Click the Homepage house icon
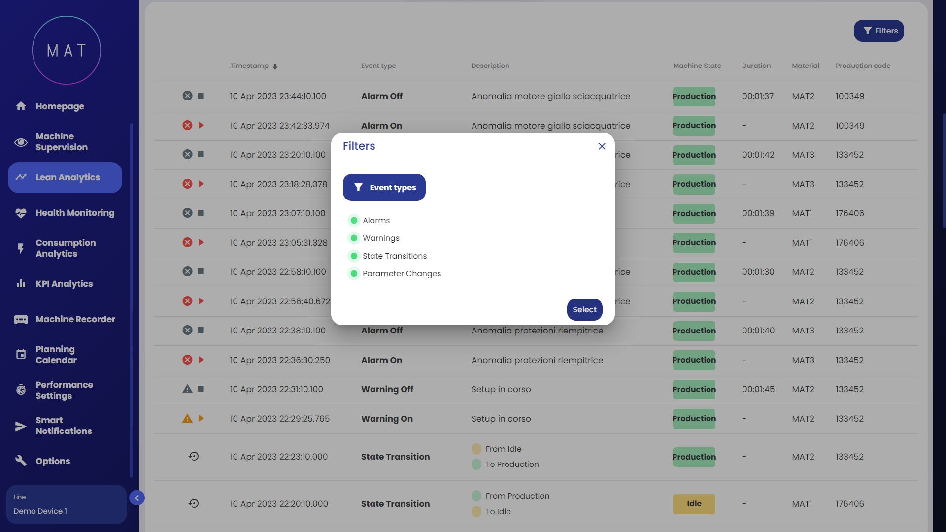The height and width of the screenshot is (532, 946). coord(21,106)
